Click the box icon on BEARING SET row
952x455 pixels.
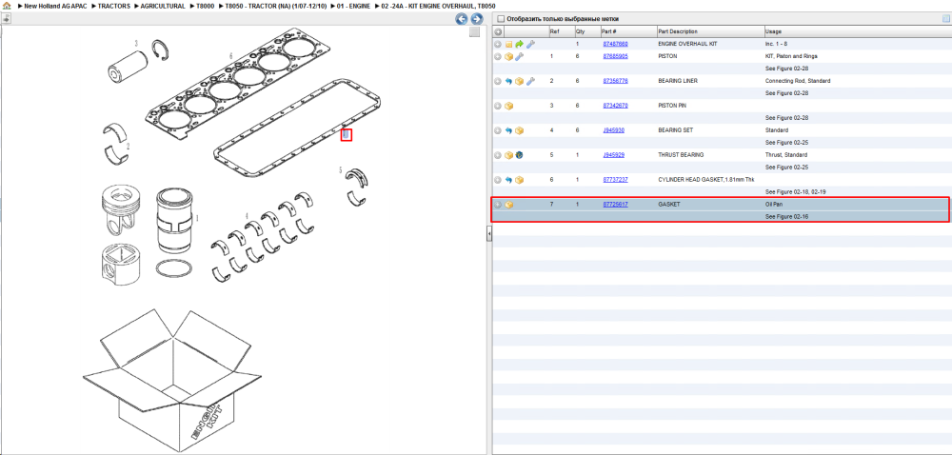pyautogui.click(x=519, y=130)
